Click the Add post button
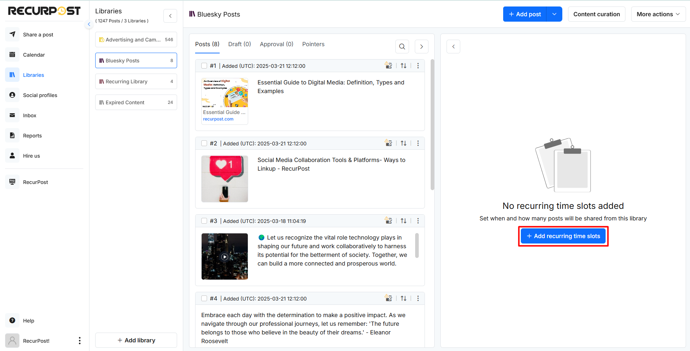The image size is (690, 351). click(525, 14)
